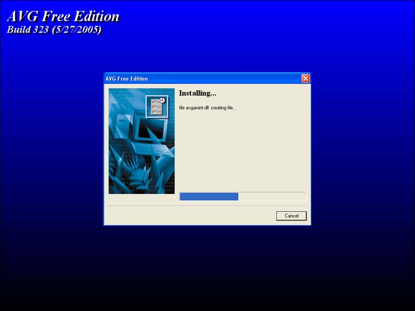Click the empty area left of Cancel button
Screen dimensions: 415x311
[x=189, y=216]
